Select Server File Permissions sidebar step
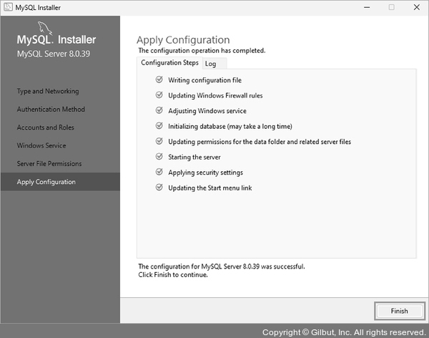The height and width of the screenshot is (338, 429). click(x=49, y=164)
